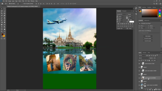The image size is (162, 91).
Task: Select the Clone Stamp tool
Action: point(5,18)
